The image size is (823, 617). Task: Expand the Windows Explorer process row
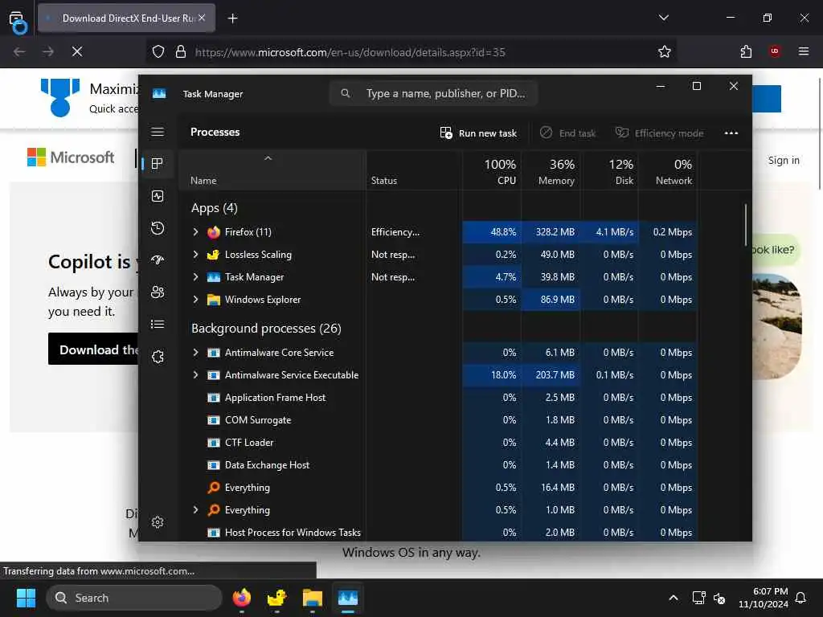195,300
